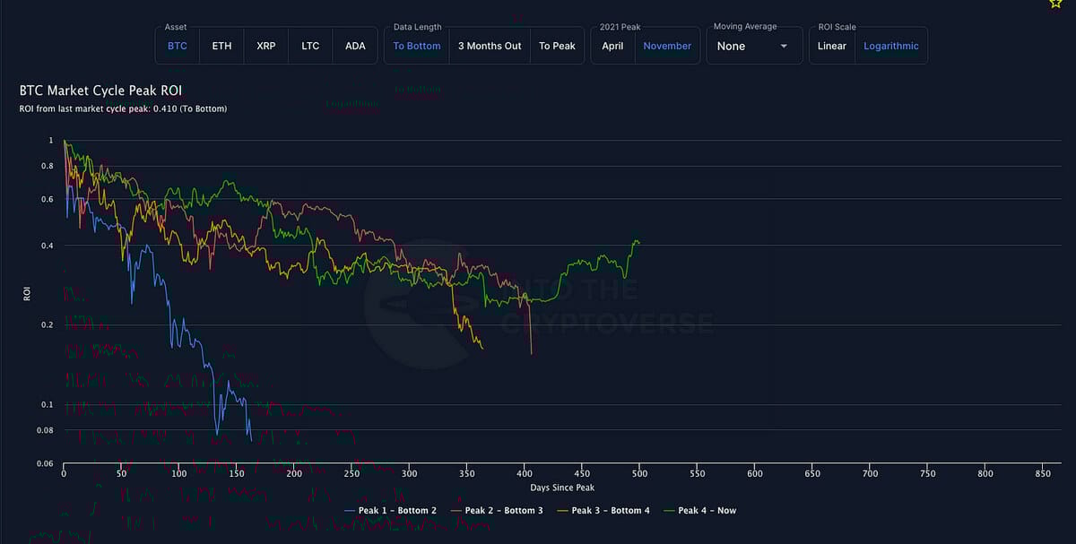
Task: Choose To Peak data length
Action: click(x=557, y=46)
